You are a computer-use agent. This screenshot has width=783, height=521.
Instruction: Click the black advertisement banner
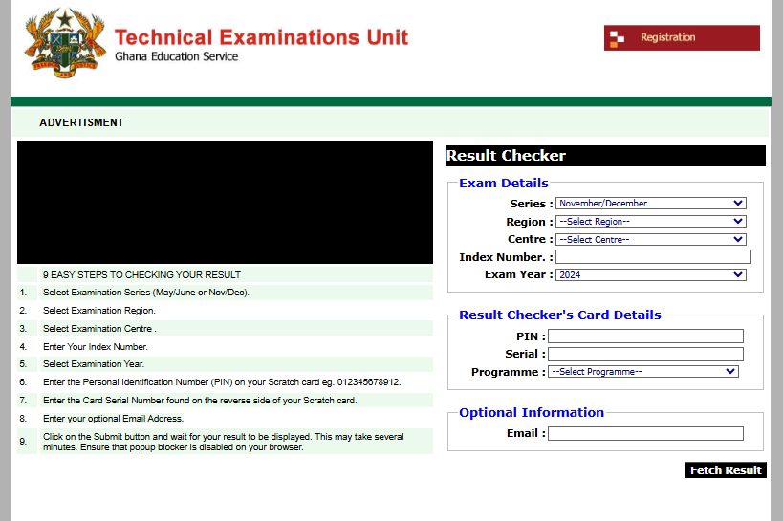coord(225,203)
